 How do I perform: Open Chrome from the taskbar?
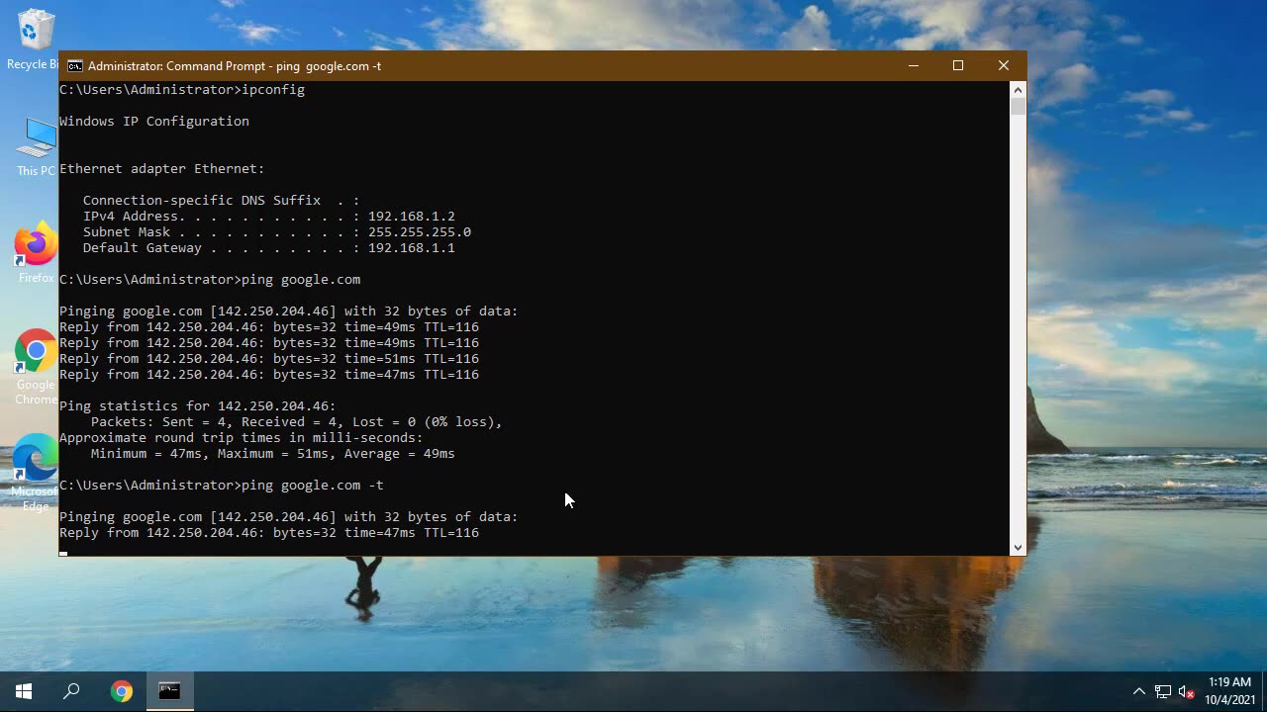[x=122, y=691]
